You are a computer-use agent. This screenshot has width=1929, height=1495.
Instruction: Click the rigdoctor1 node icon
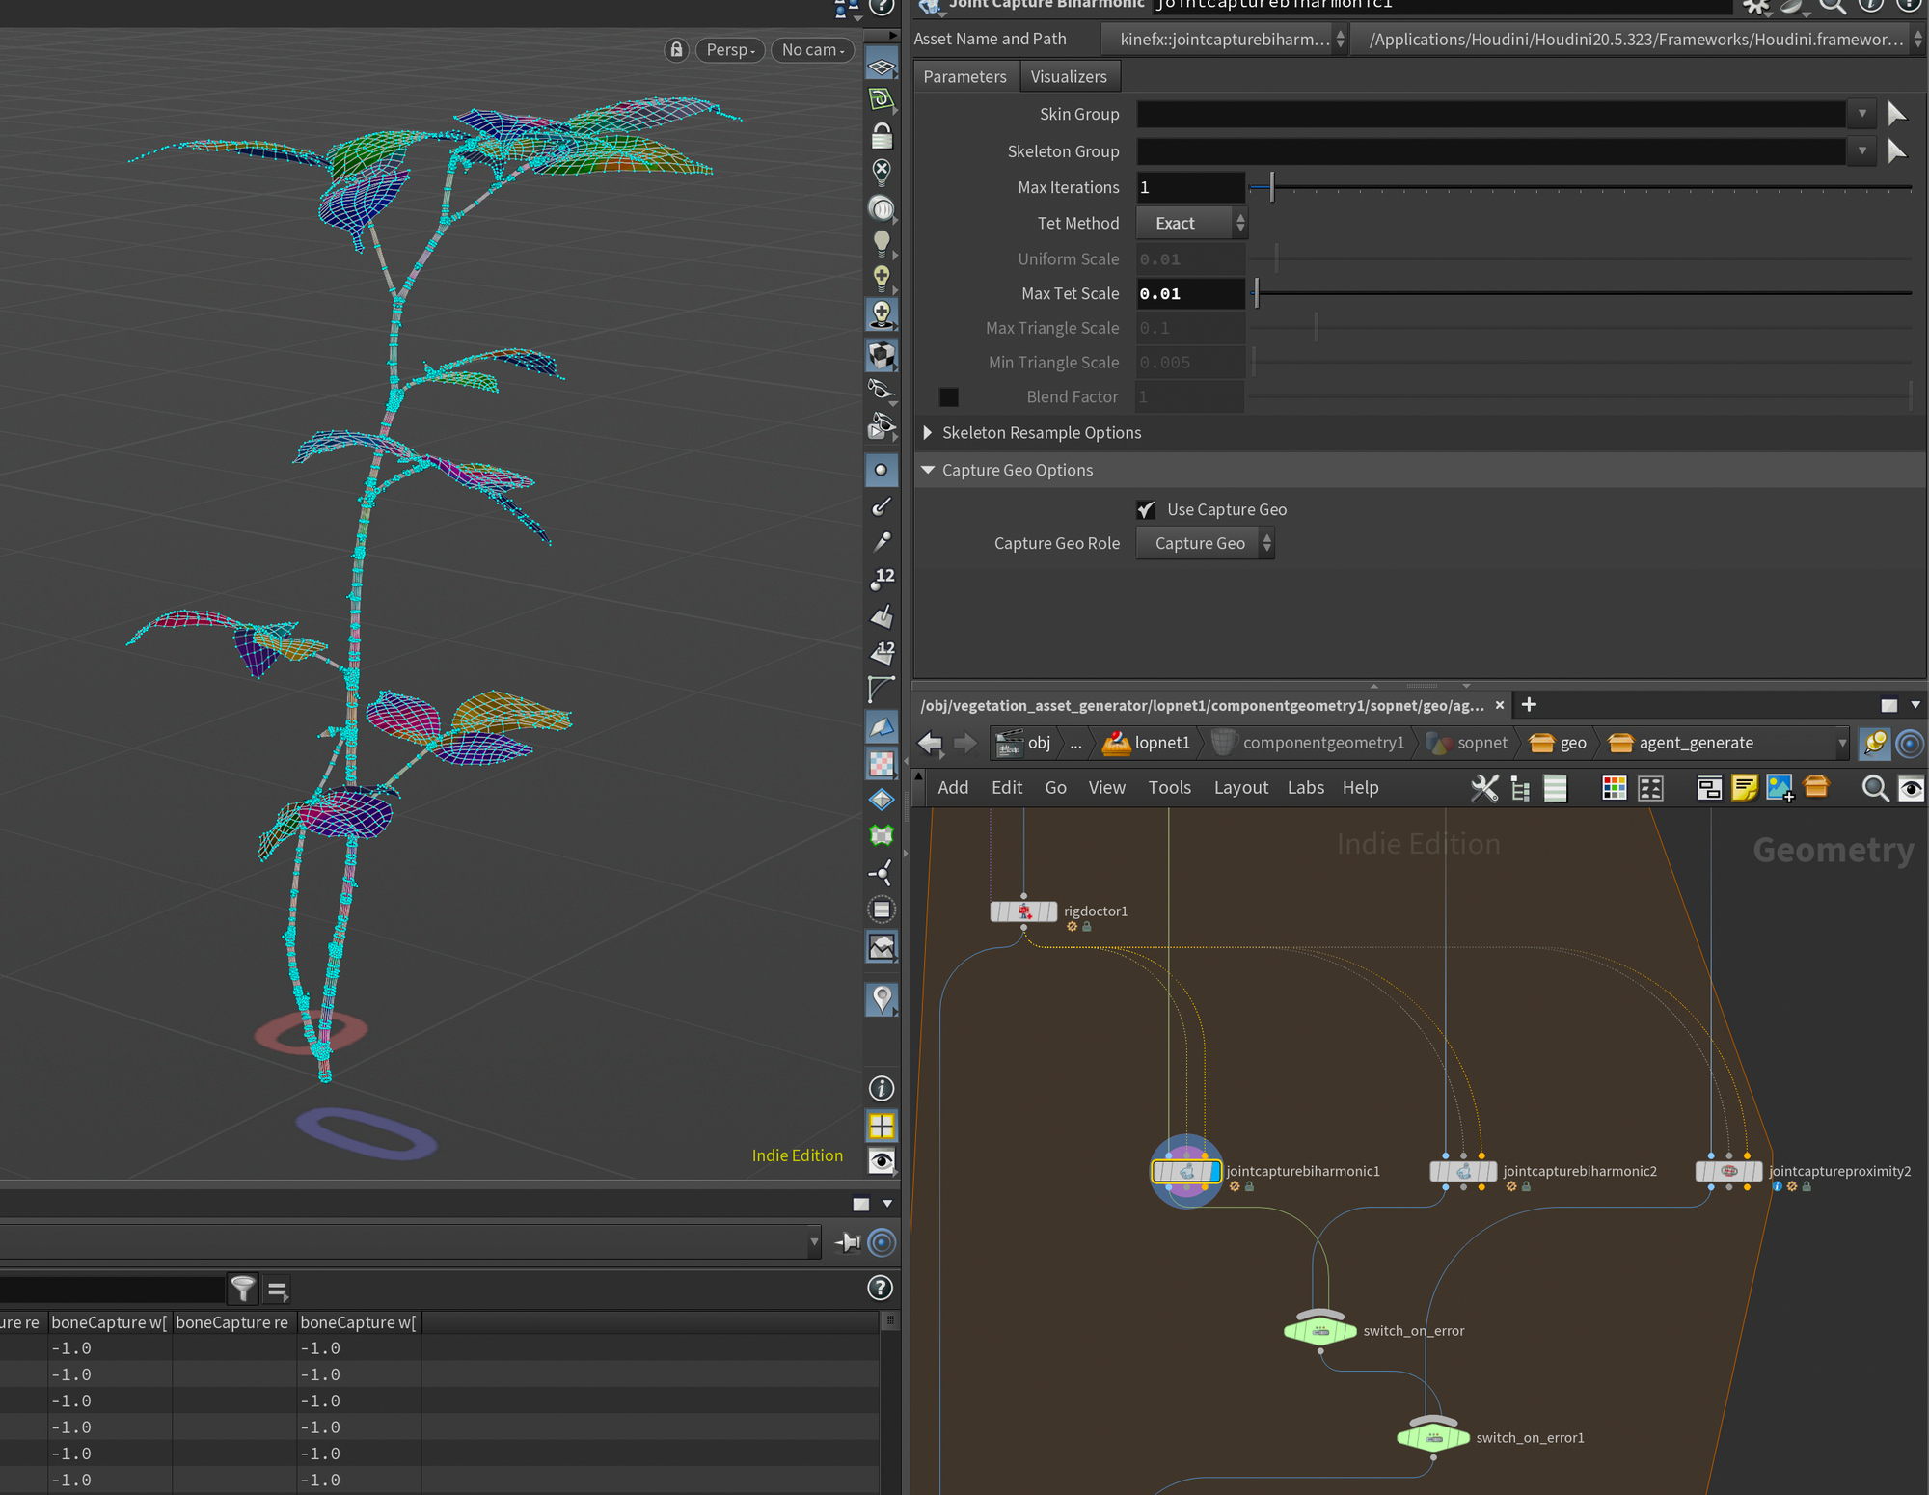click(1023, 911)
